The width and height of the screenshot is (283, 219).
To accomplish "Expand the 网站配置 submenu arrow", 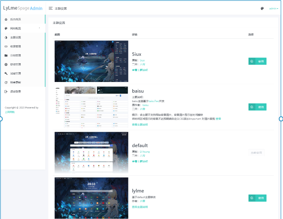I will coord(39,28).
